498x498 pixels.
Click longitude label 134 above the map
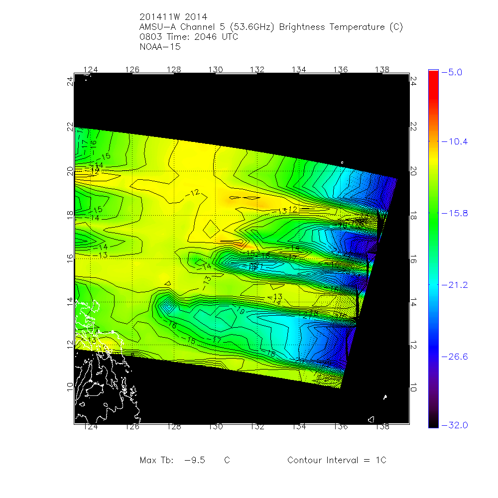[x=299, y=69]
